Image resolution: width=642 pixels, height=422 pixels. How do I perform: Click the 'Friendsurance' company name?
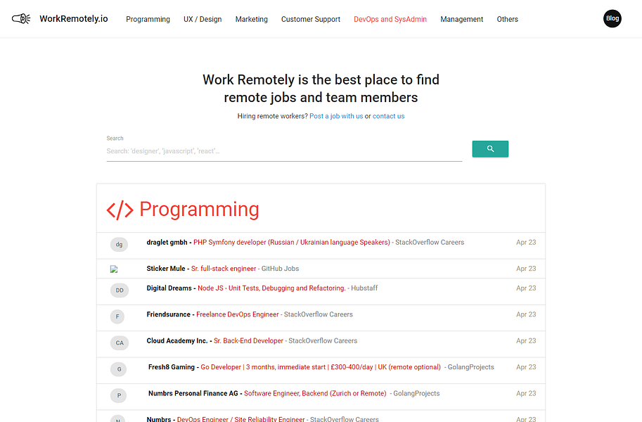pos(168,314)
